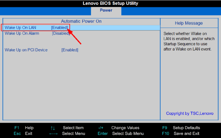Viewport: 221px width, 138px height.
Task: Change the Wake Up on PCI Device [Enabled] value
Action: click(70, 50)
